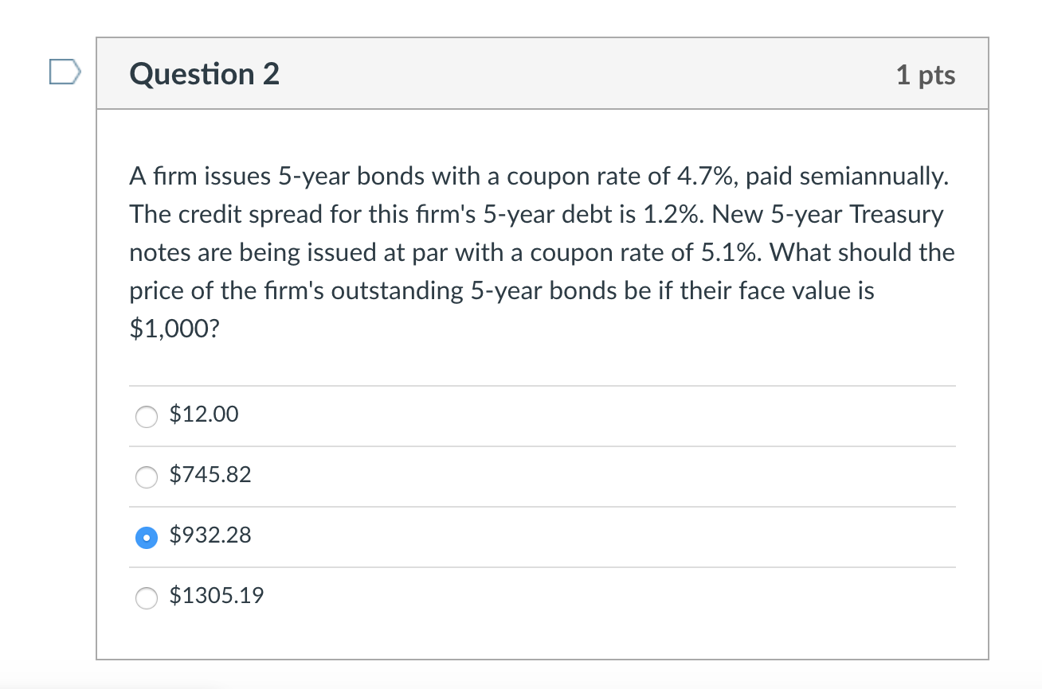Click the outlined flag marker beside the question
This screenshot has width=1042, height=689.
(x=64, y=72)
